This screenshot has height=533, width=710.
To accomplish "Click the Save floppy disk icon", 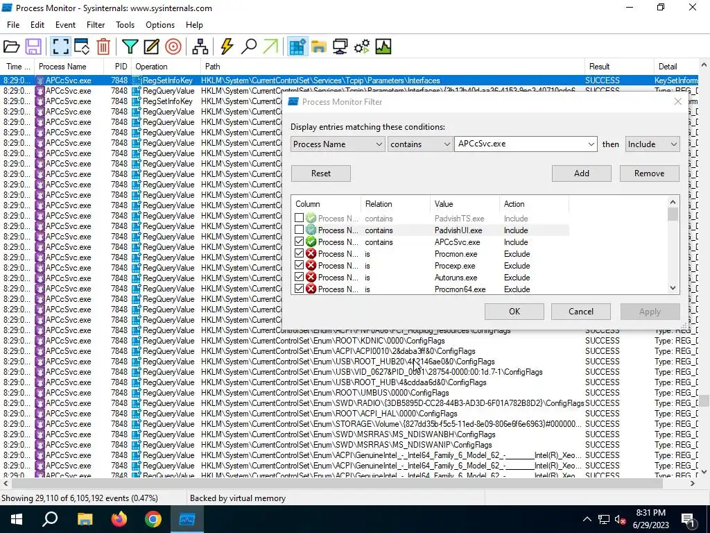I will coord(33,46).
